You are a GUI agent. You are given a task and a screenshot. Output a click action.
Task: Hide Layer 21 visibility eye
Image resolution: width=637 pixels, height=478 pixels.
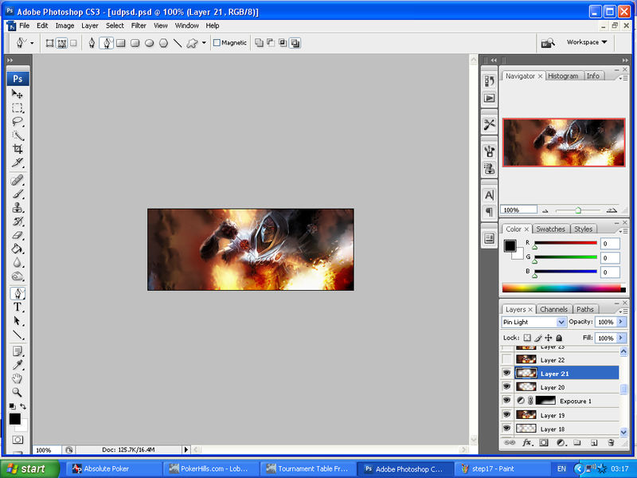(506, 373)
